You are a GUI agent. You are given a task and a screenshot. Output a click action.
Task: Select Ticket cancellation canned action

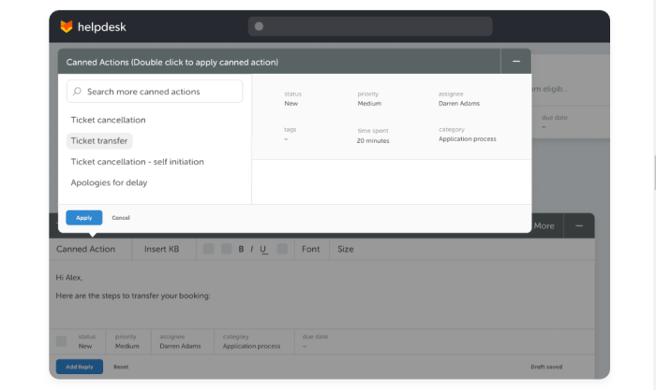tap(109, 120)
